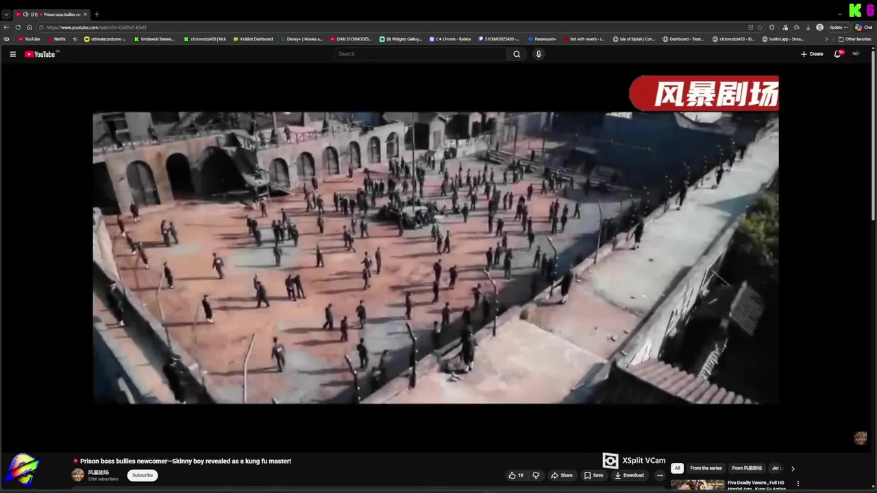Click the browser home icon
Image resolution: width=877 pixels, height=493 pixels.
click(x=29, y=27)
